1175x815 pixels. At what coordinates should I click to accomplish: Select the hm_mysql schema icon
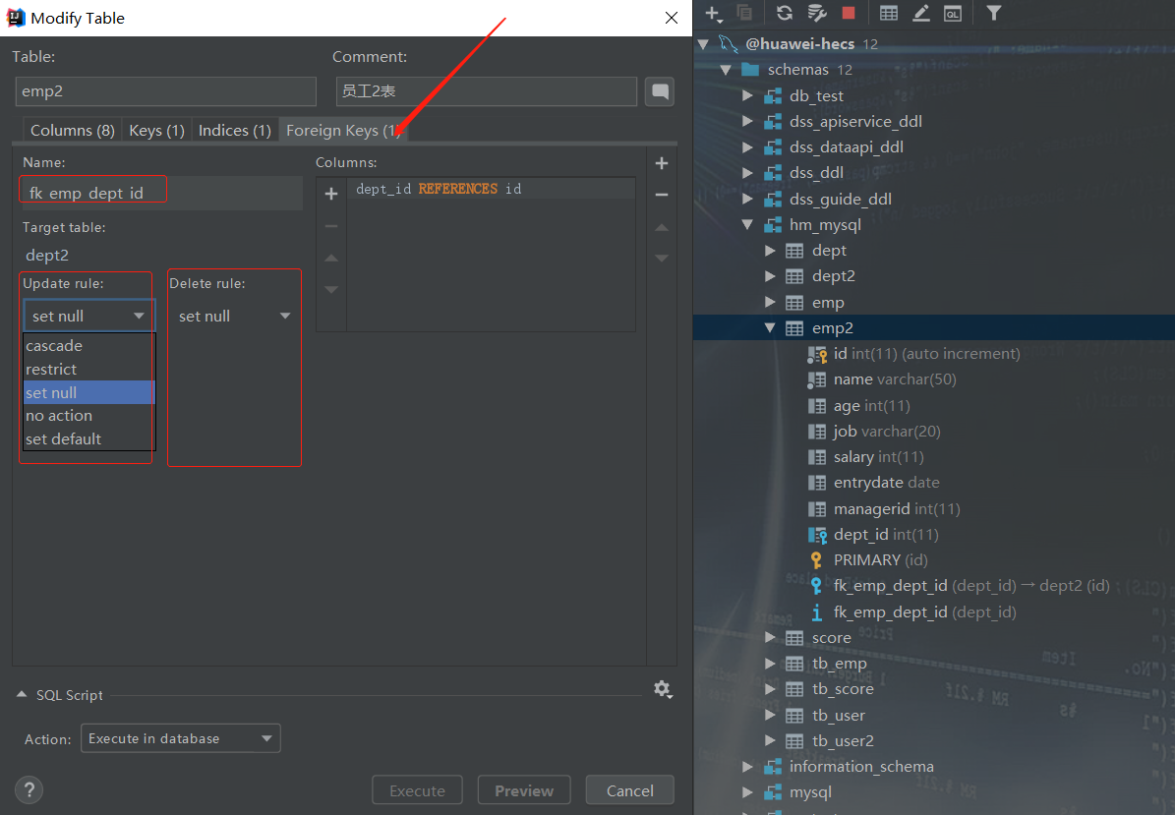pos(773,225)
